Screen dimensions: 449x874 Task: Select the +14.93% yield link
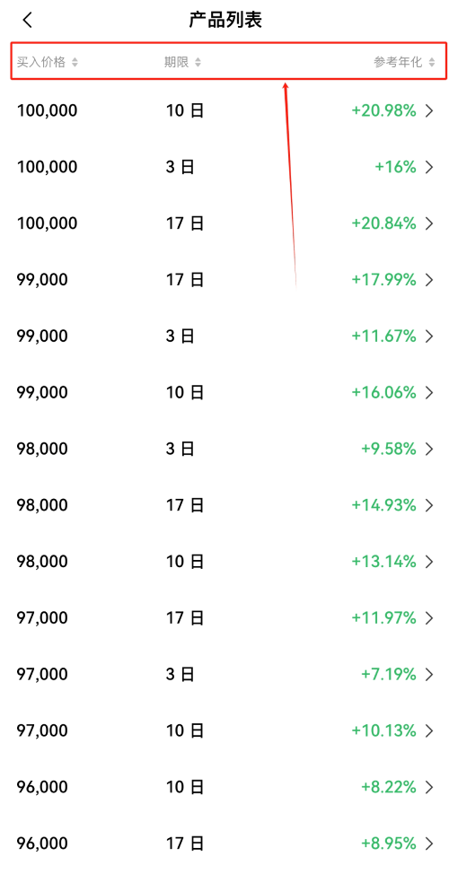tap(383, 505)
